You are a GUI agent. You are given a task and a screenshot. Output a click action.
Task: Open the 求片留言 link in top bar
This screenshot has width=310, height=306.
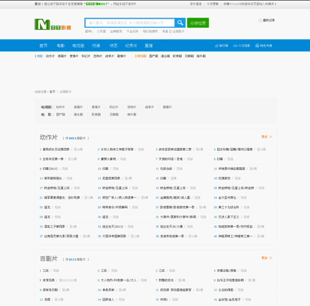tap(196, 4)
